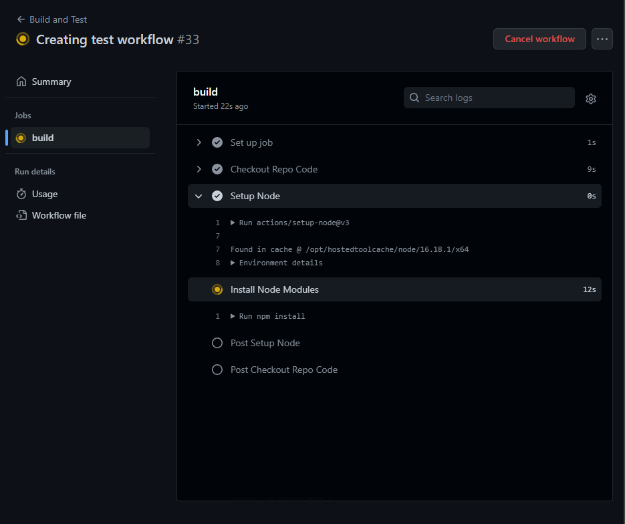This screenshot has height=524, width=625.
Task: Click log line number 8
Action: pos(218,263)
